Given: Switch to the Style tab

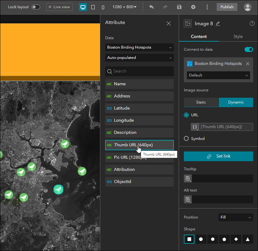Looking at the screenshot, I should (x=238, y=36).
